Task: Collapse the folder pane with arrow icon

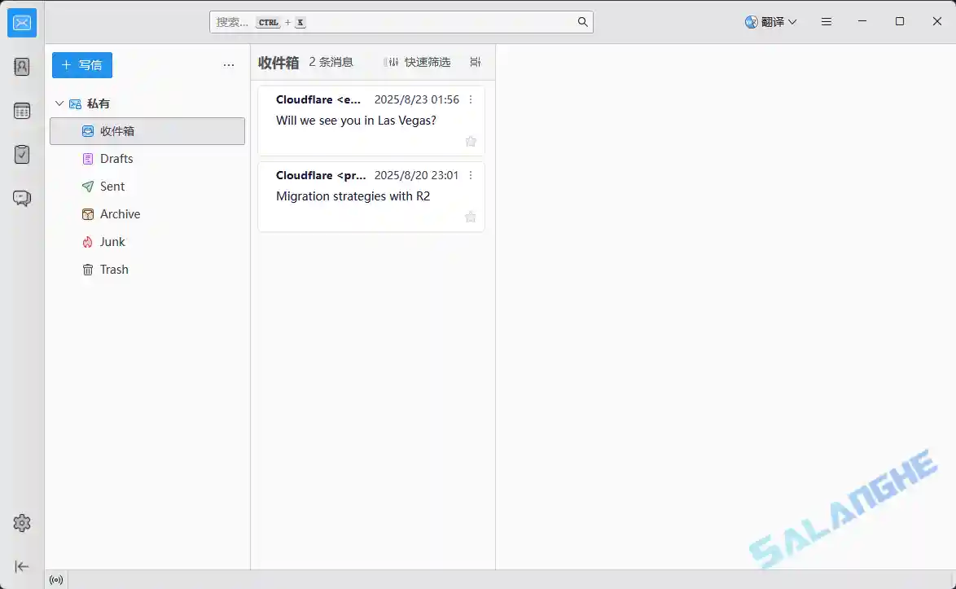Action: pyautogui.click(x=22, y=567)
